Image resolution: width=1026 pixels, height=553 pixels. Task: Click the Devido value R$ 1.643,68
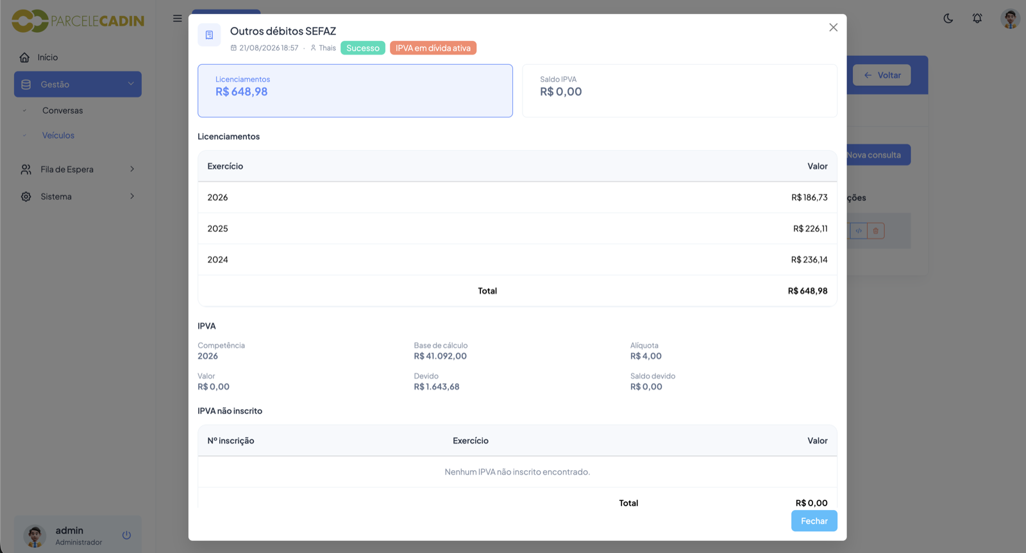coord(437,387)
